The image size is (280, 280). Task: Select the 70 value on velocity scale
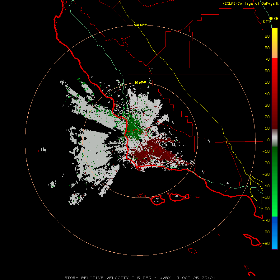click(x=267, y=59)
